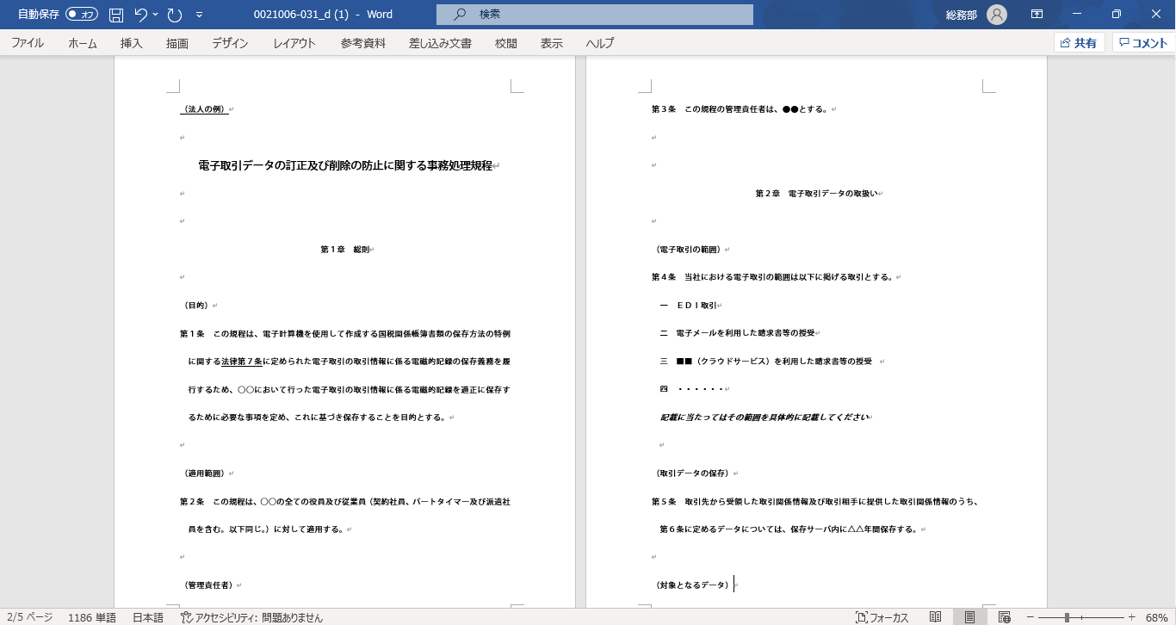Click the （対象となるデータ） text
The height and width of the screenshot is (625, 1176).
tap(692, 585)
